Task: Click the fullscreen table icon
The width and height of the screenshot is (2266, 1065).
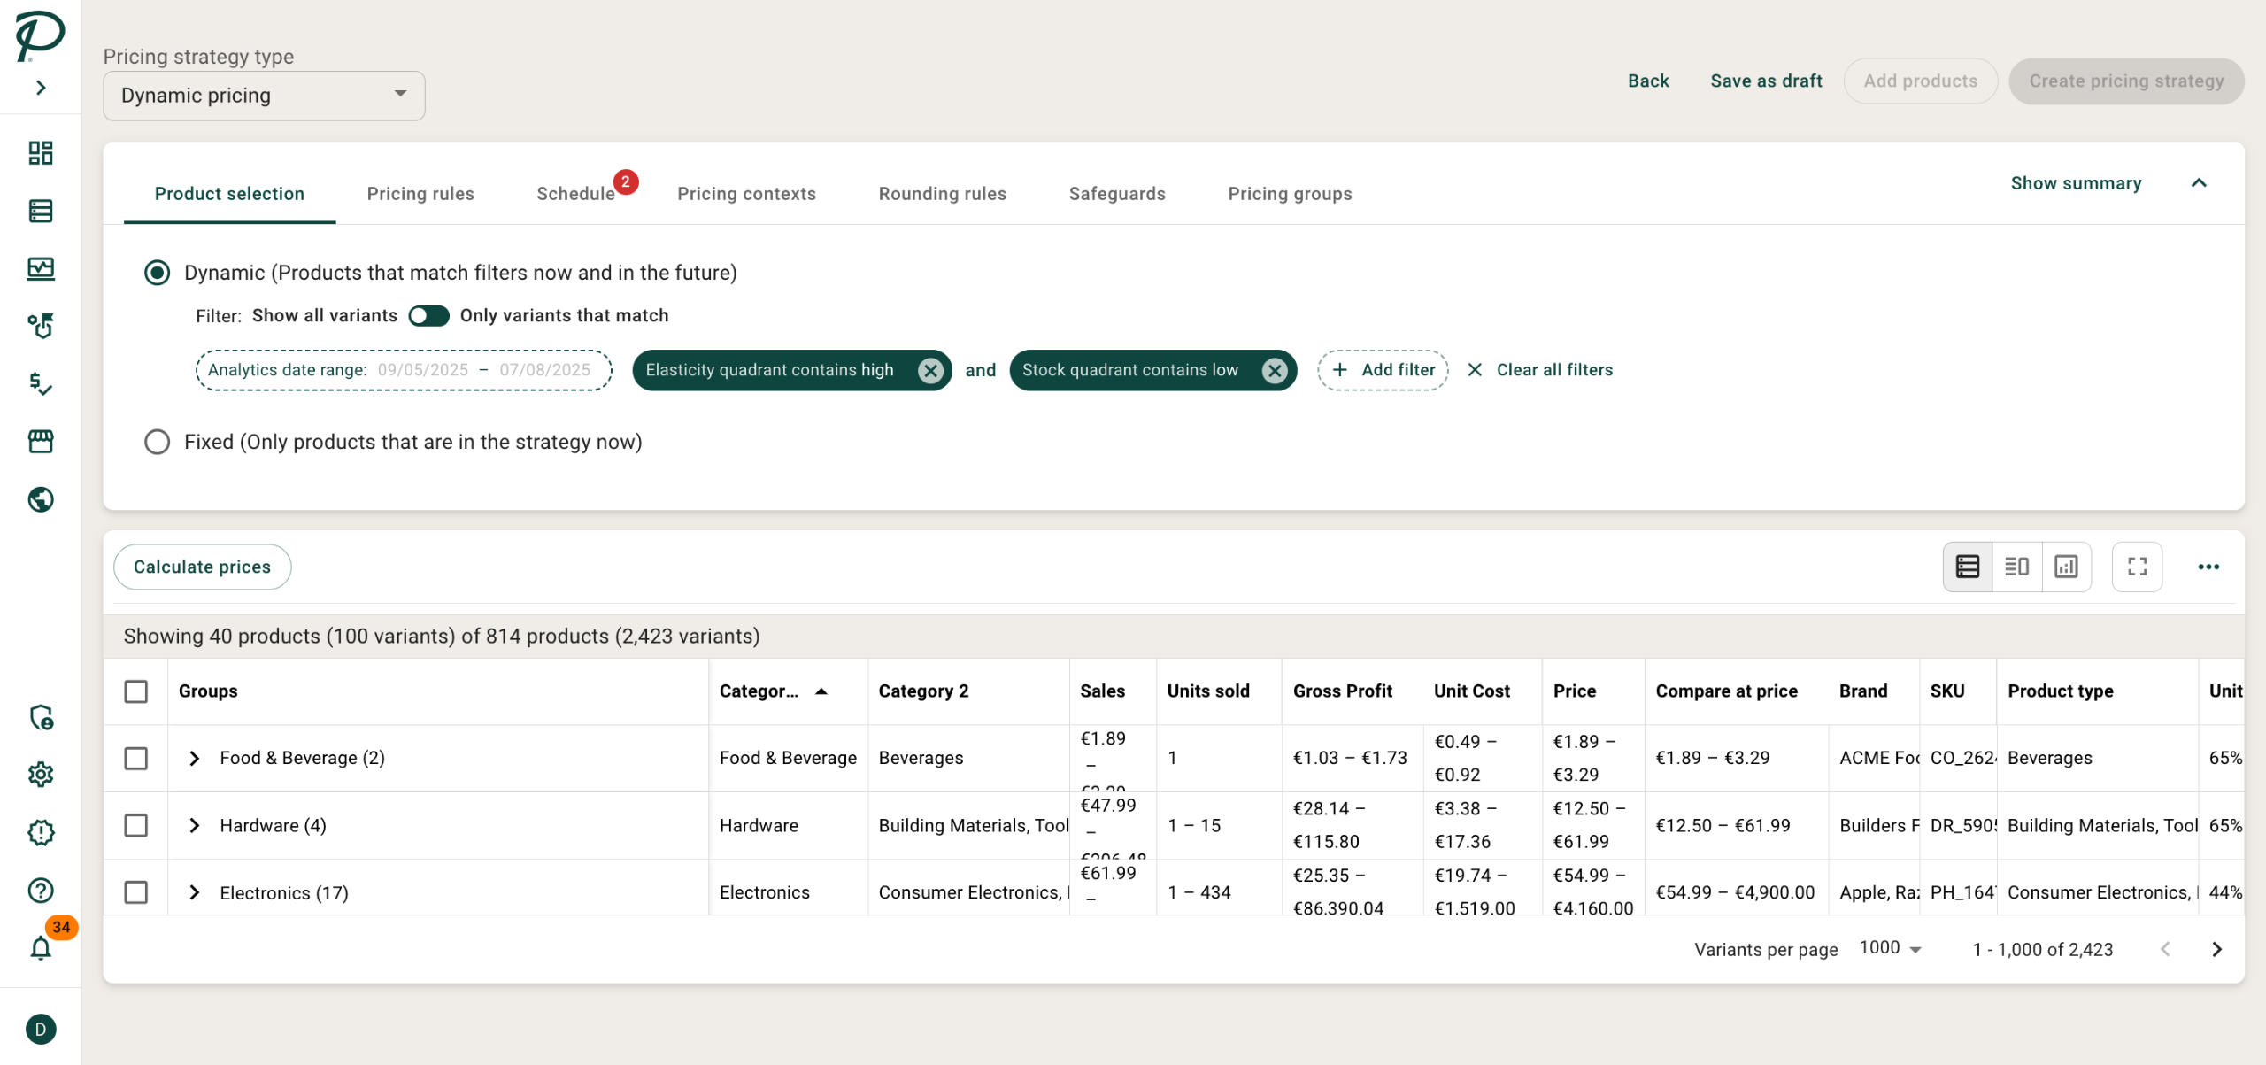Action: pyautogui.click(x=2137, y=567)
